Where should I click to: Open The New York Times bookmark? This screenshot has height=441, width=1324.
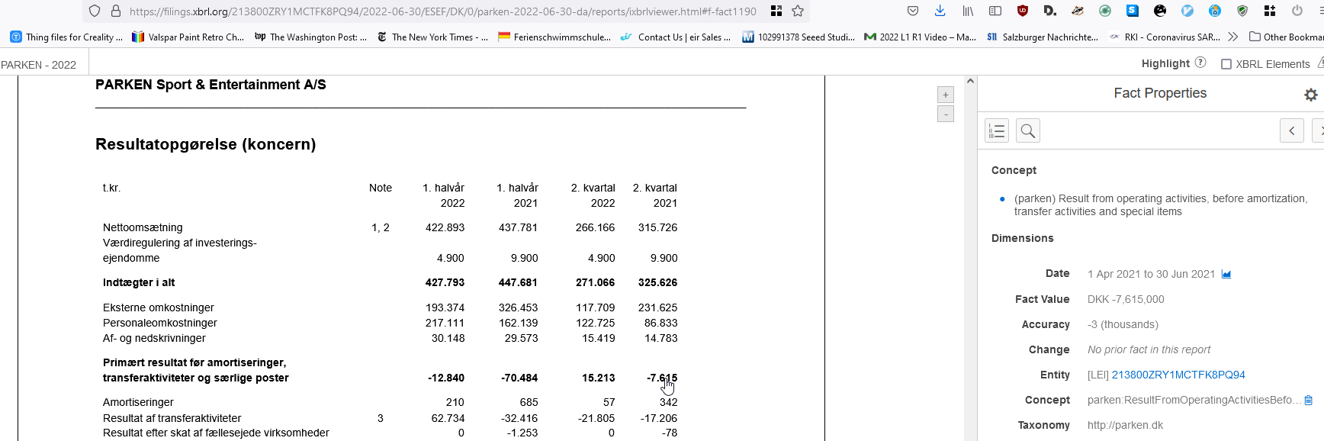[432, 37]
